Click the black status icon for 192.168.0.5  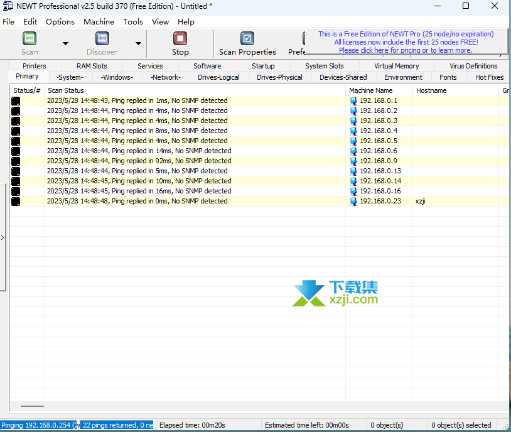(16, 141)
